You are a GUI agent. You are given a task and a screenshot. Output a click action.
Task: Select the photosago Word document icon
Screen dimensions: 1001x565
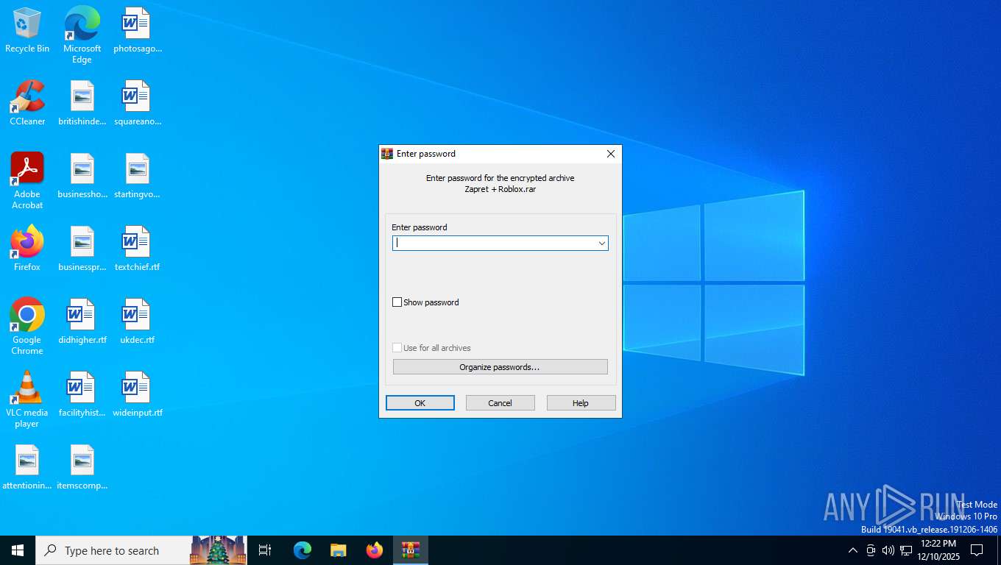click(x=137, y=30)
